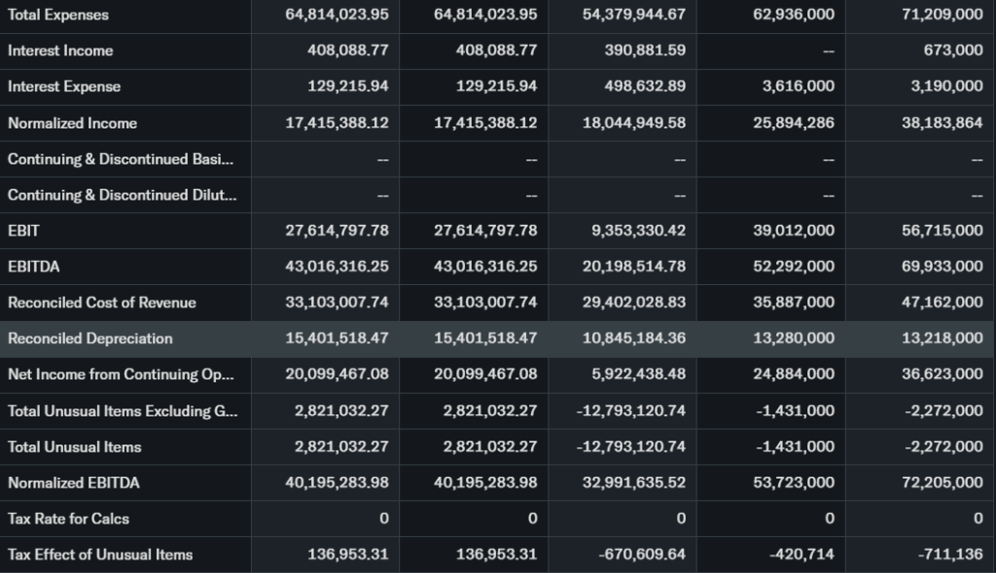This screenshot has height=573, width=996.
Task: Select the Tax Rate for Calcs label
Action: [68, 519]
